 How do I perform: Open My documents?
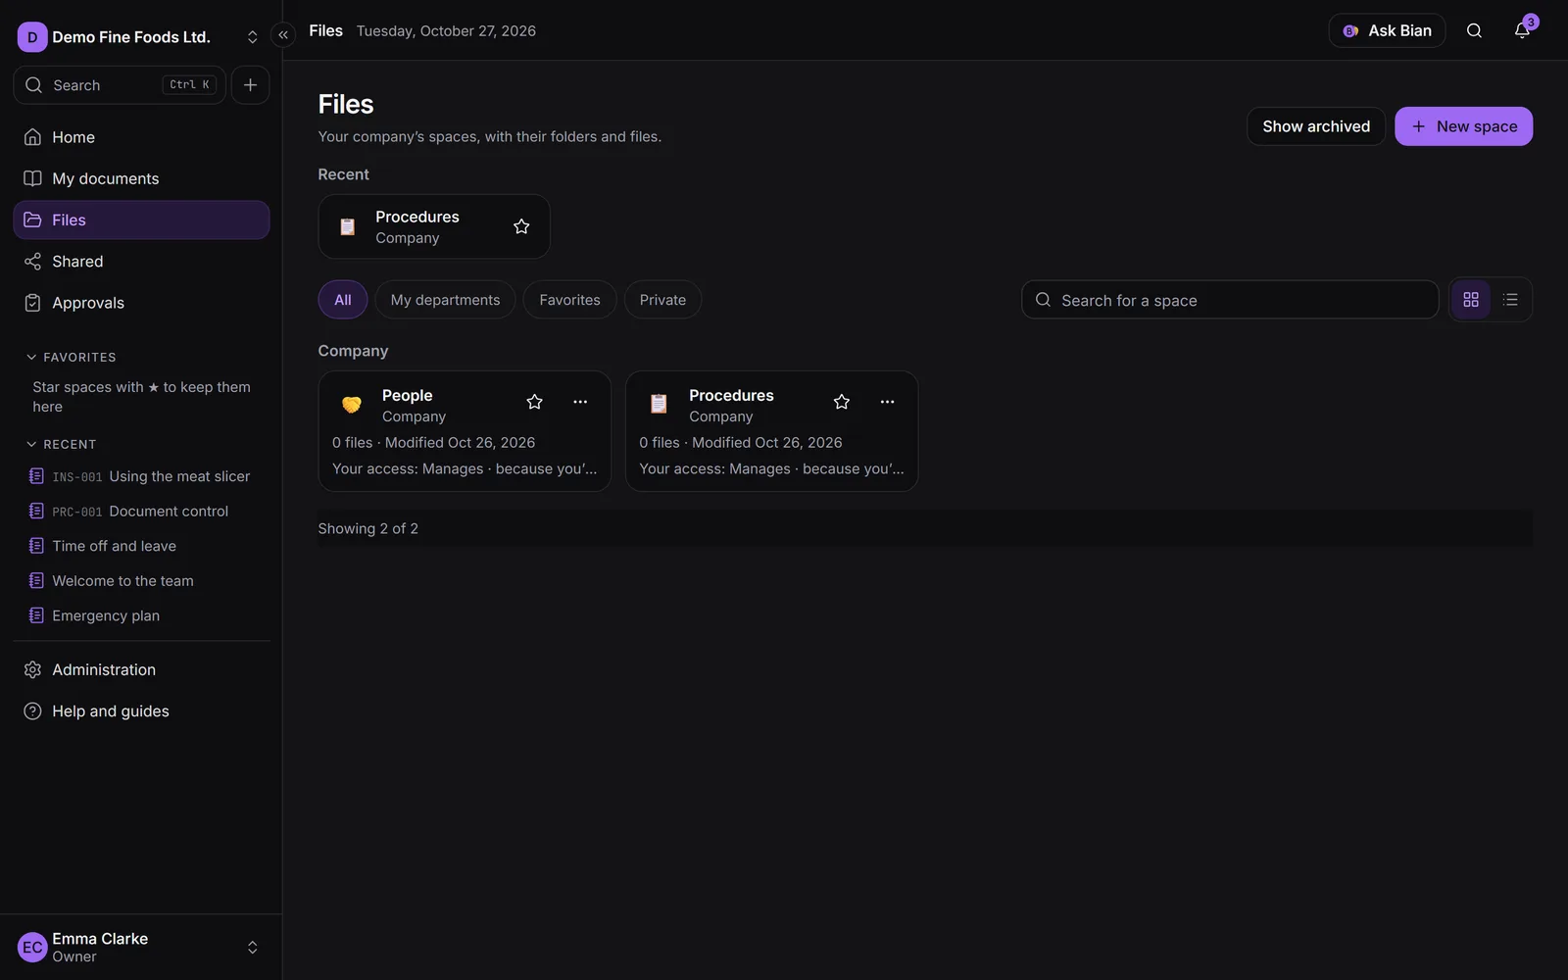pyautogui.click(x=141, y=178)
